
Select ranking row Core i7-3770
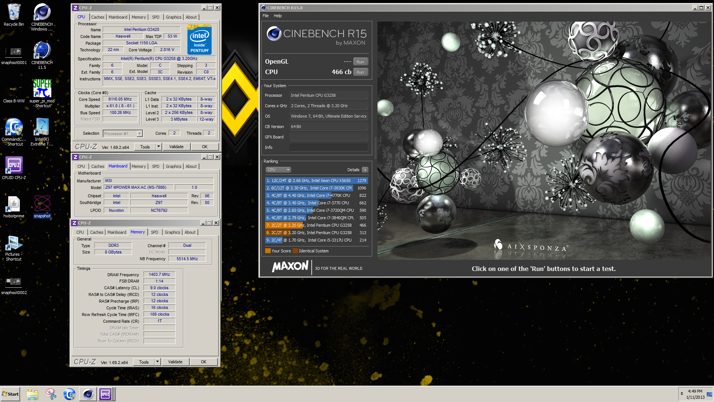tap(316, 203)
